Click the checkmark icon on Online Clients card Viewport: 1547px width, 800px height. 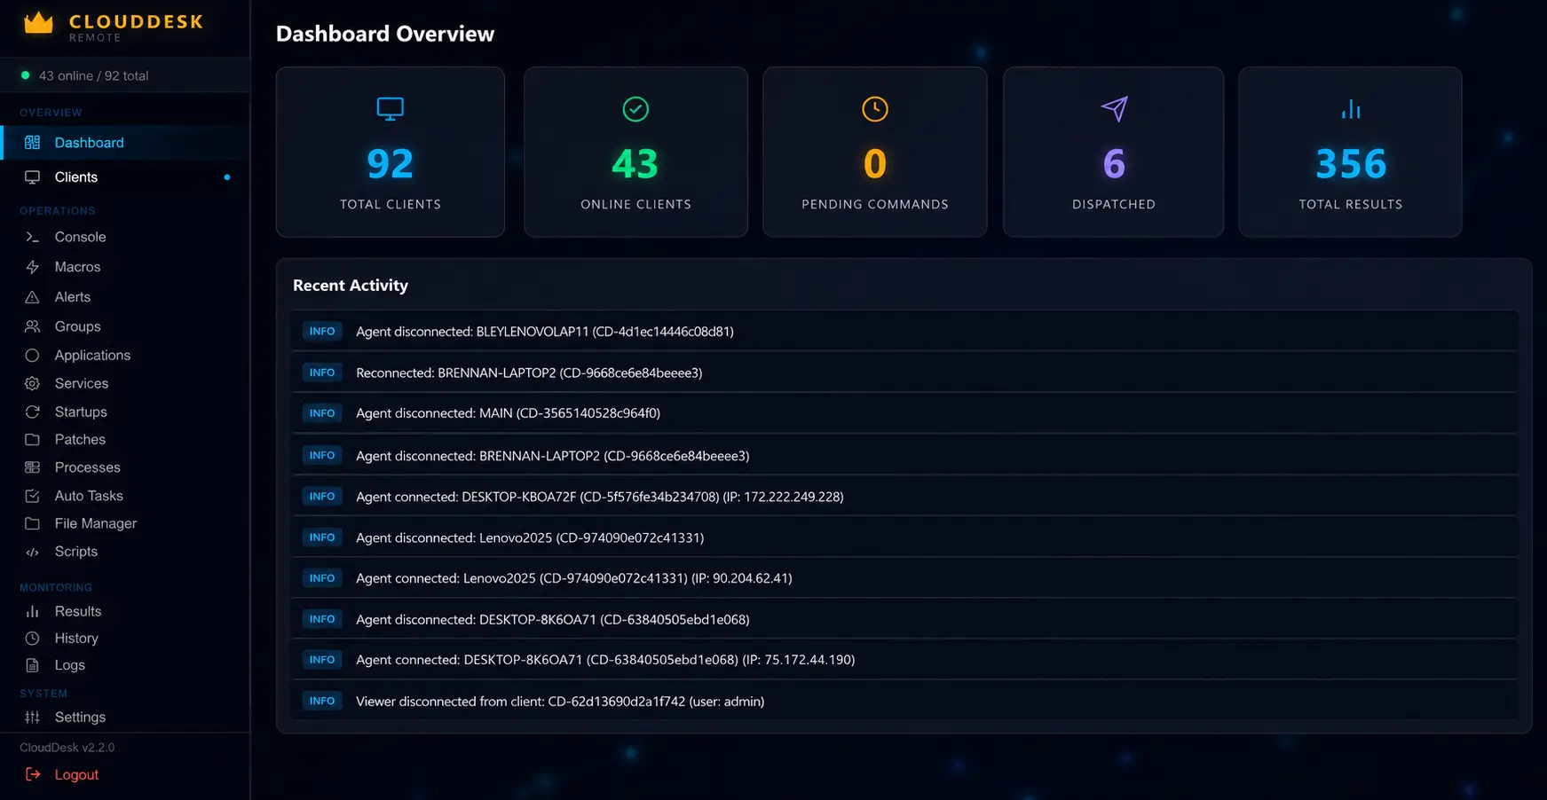(635, 109)
